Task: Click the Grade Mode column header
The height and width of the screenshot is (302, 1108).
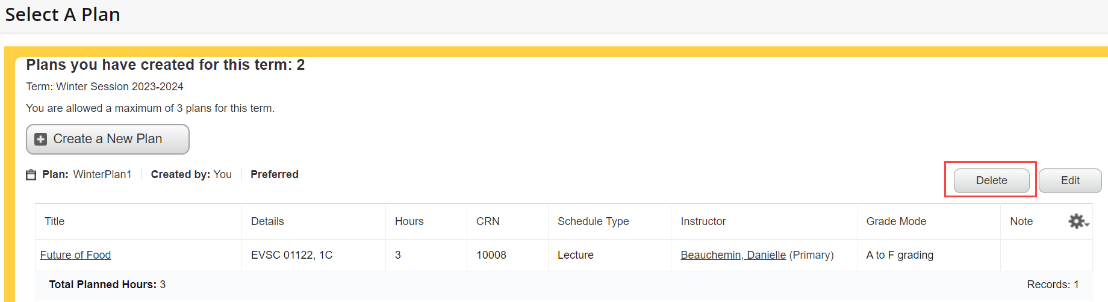Action: (x=896, y=221)
